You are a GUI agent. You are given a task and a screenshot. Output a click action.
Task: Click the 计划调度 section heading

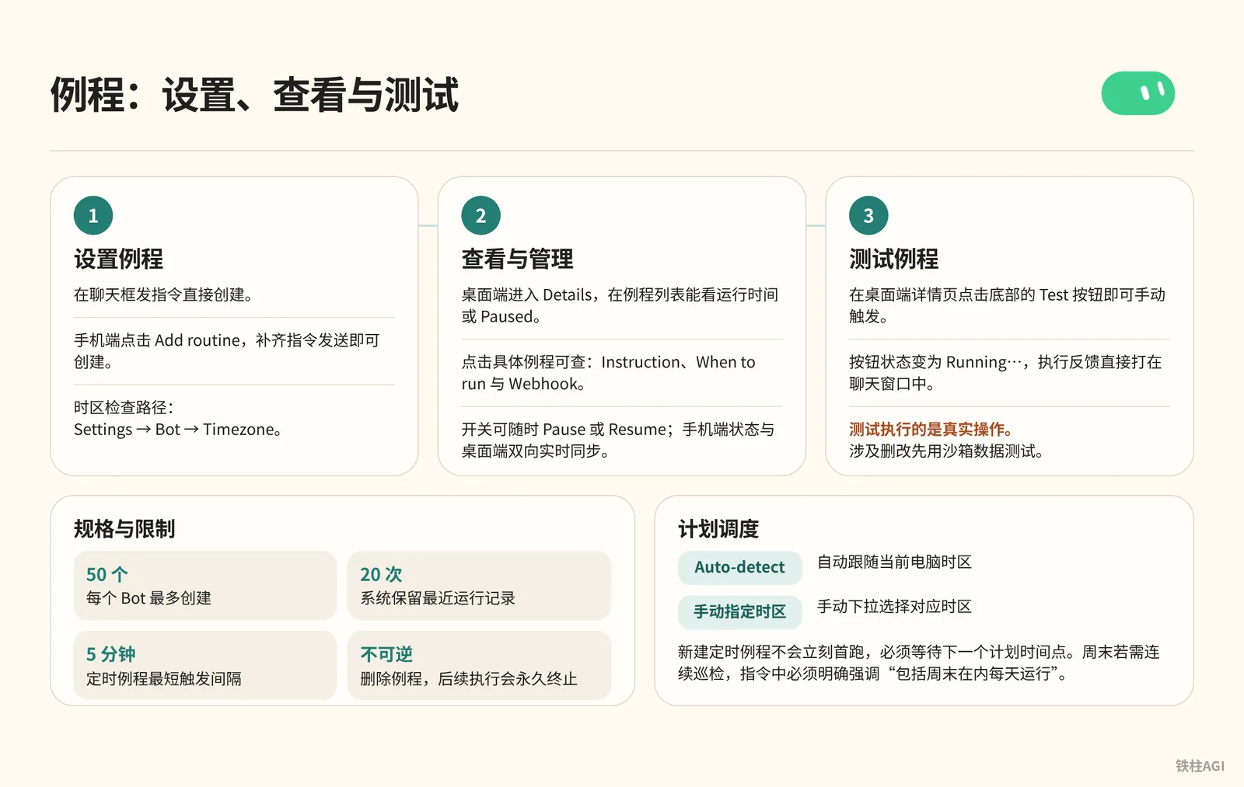[718, 529]
